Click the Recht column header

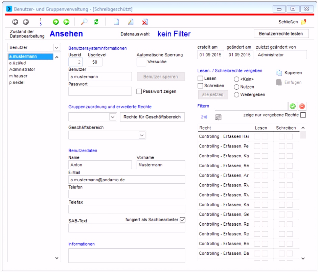coord(223,128)
